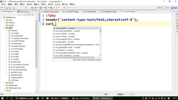The width and height of the screenshot is (178, 100).
Task: Click Collapse All in PHP Explorer
Action: tap(29, 15)
